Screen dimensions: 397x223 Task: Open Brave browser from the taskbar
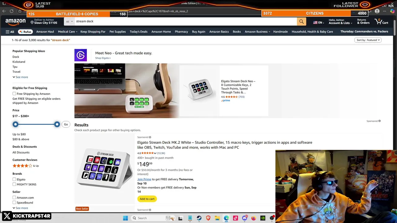tap(208, 218)
